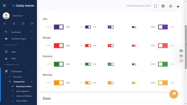
Task: Open the Bootstrap Switch link
Action: click(x=24, y=86)
